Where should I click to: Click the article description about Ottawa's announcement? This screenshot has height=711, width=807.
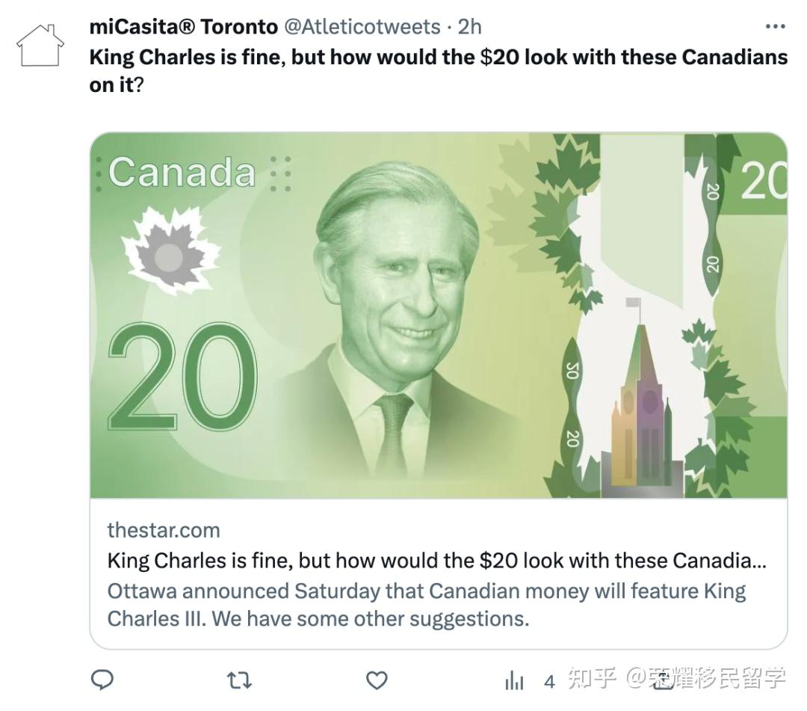click(426, 604)
